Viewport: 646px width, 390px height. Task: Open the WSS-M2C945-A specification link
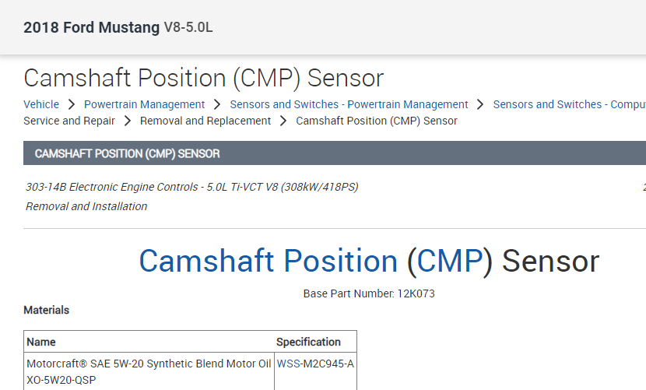(315, 364)
